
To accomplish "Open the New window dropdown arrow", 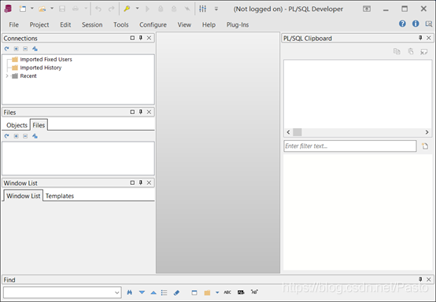I will [32, 9].
